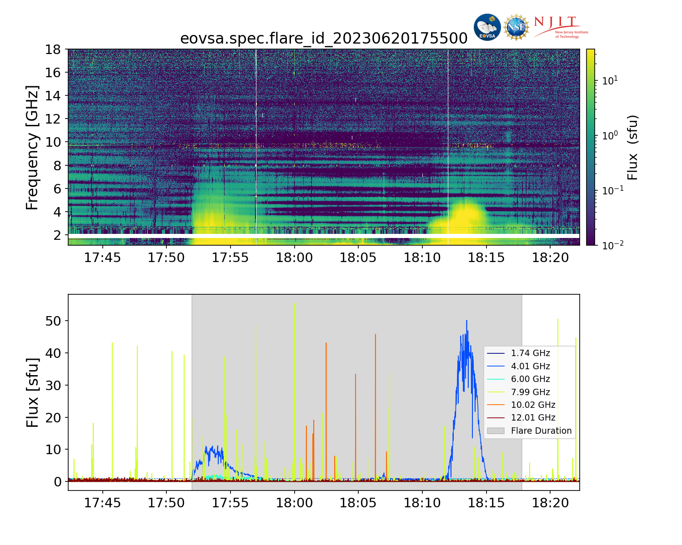Click the 18:00 tick label under the spectrogram
This screenshot has width=682, height=545.
(x=294, y=258)
